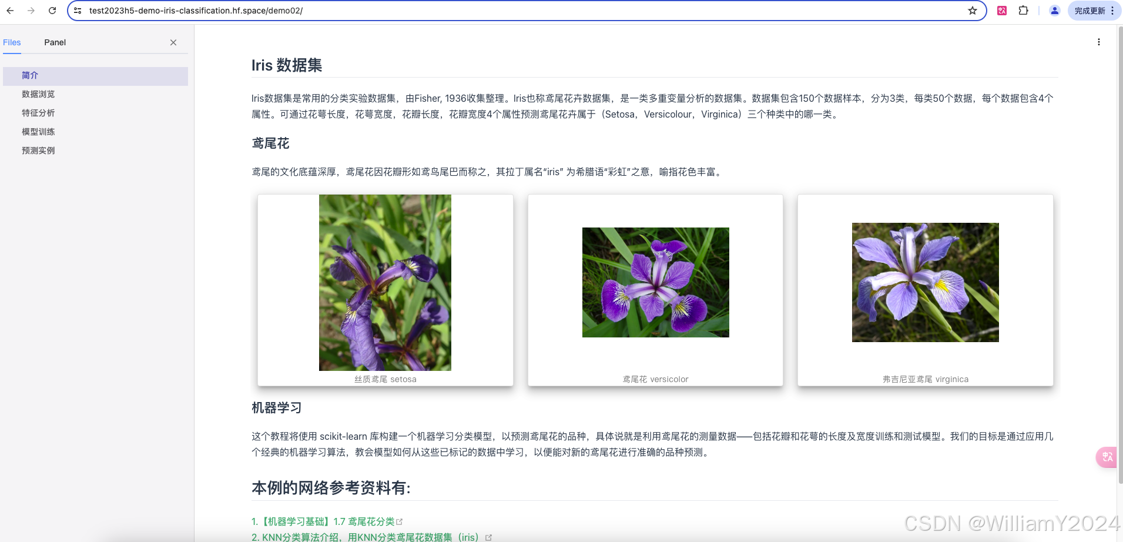Close the sidebar panel with X
Screen dimensions: 1123x542
[x=173, y=42]
